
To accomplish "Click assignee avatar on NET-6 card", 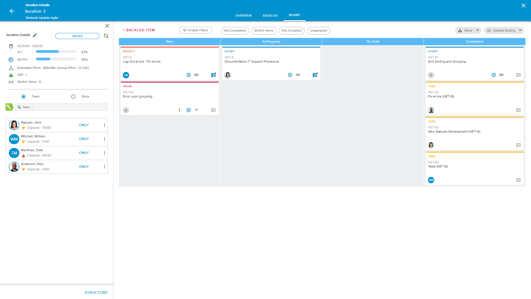I will coord(228,75).
